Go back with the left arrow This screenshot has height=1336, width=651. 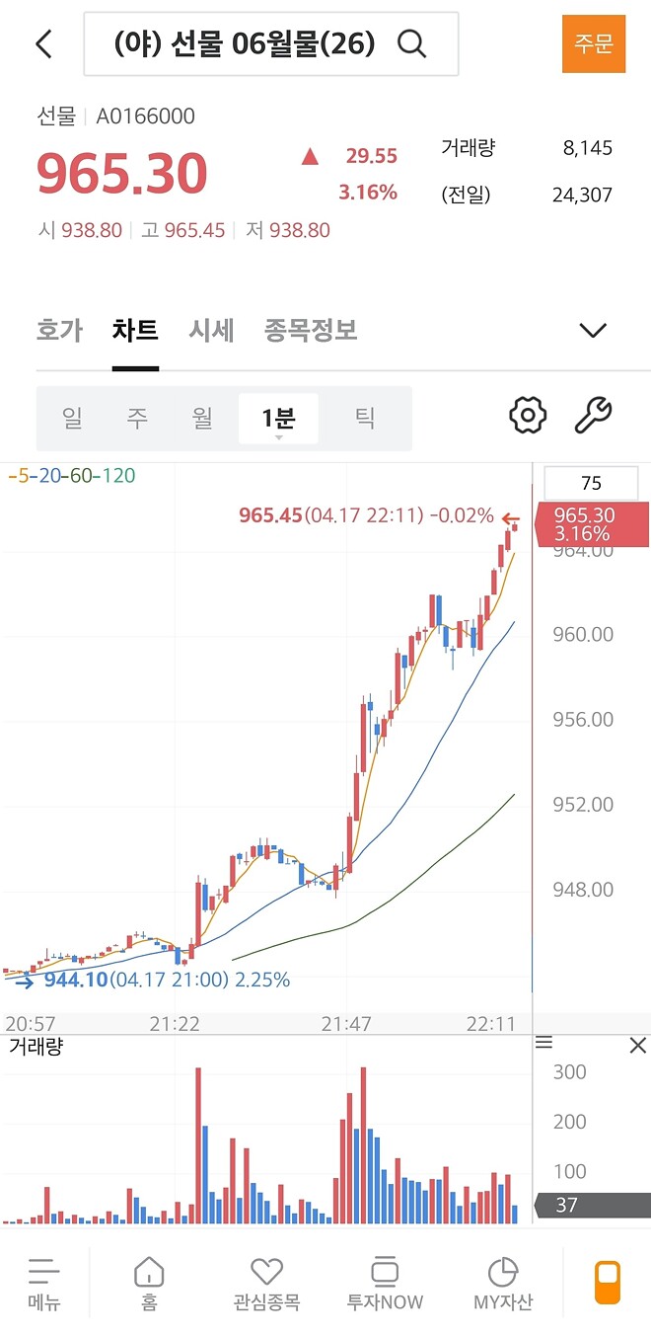(41, 43)
